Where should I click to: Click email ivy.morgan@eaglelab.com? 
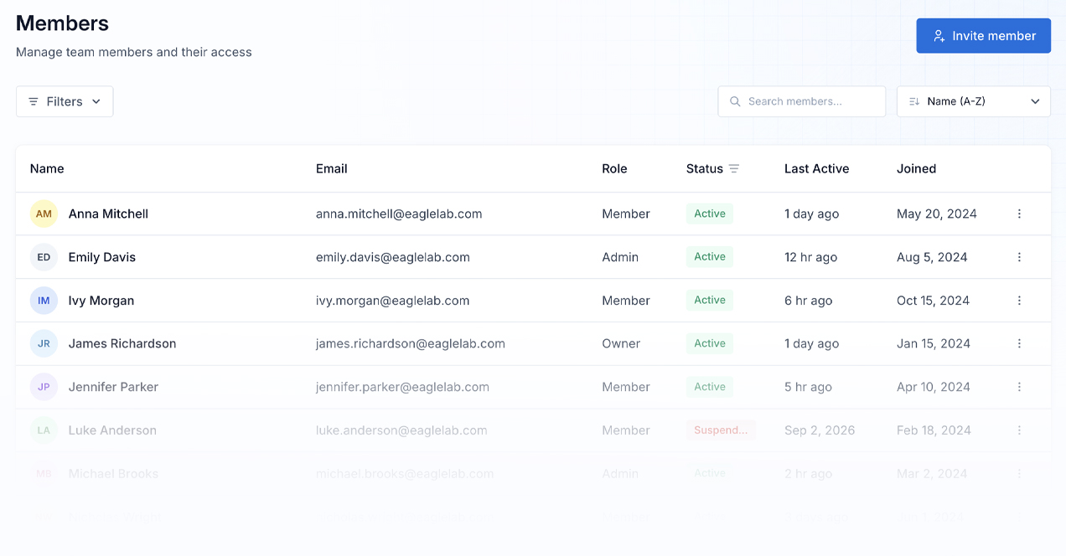[393, 301]
